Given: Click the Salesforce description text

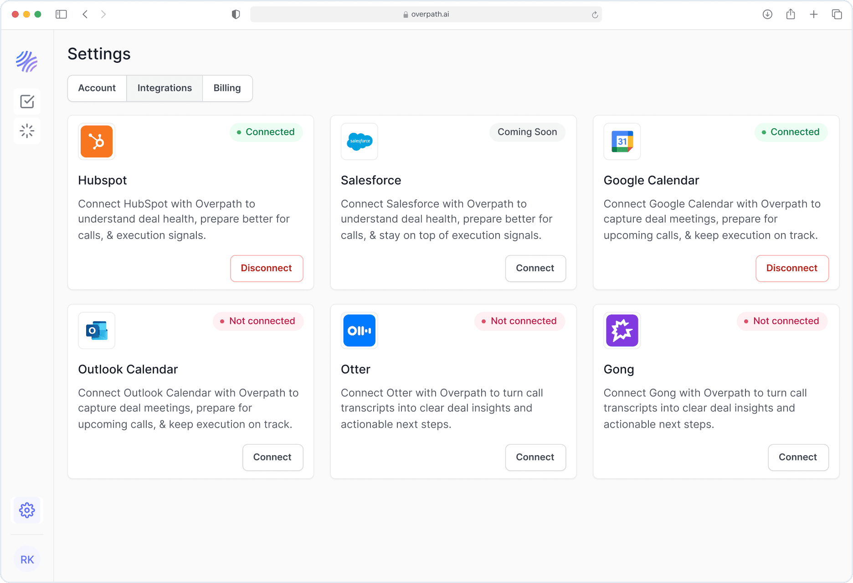Looking at the screenshot, I should 447,219.
